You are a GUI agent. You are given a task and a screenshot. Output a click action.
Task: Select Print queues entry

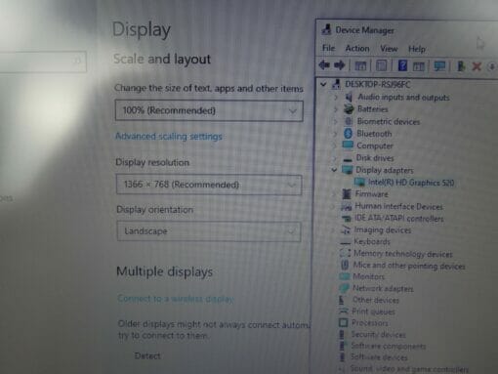click(373, 312)
